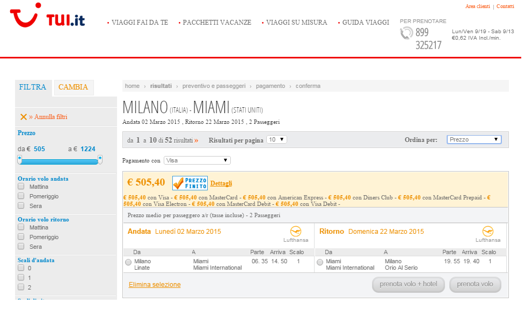The width and height of the screenshot is (525, 326).
Task: Open the Pagamento con Visa dropdown
Action: (x=197, y=160)
